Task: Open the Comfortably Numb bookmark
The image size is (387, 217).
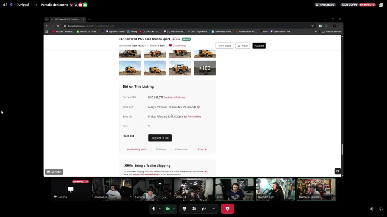Action: [x=222, y=32]
